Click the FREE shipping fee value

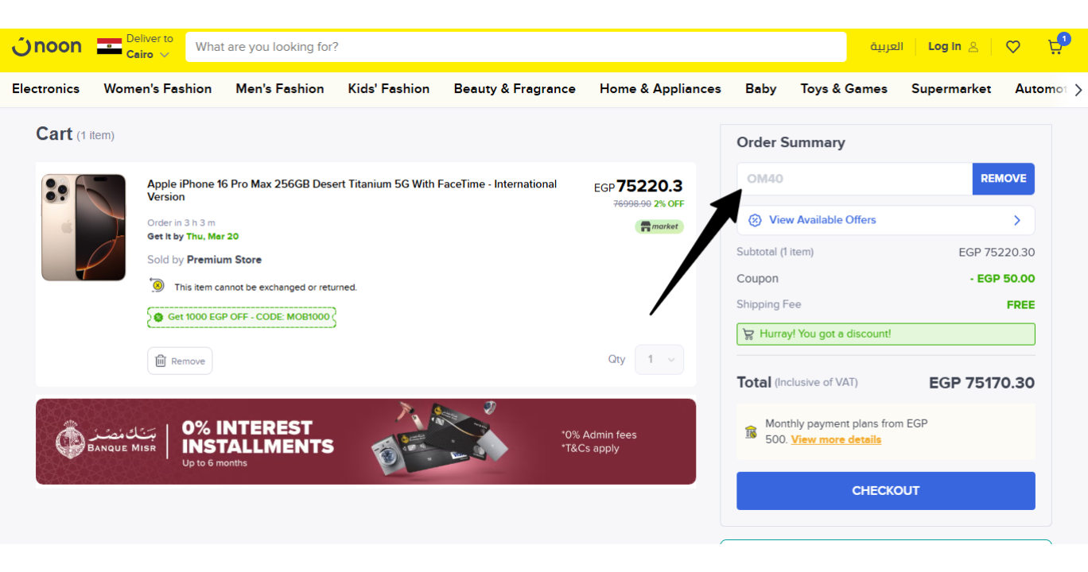1021,305
